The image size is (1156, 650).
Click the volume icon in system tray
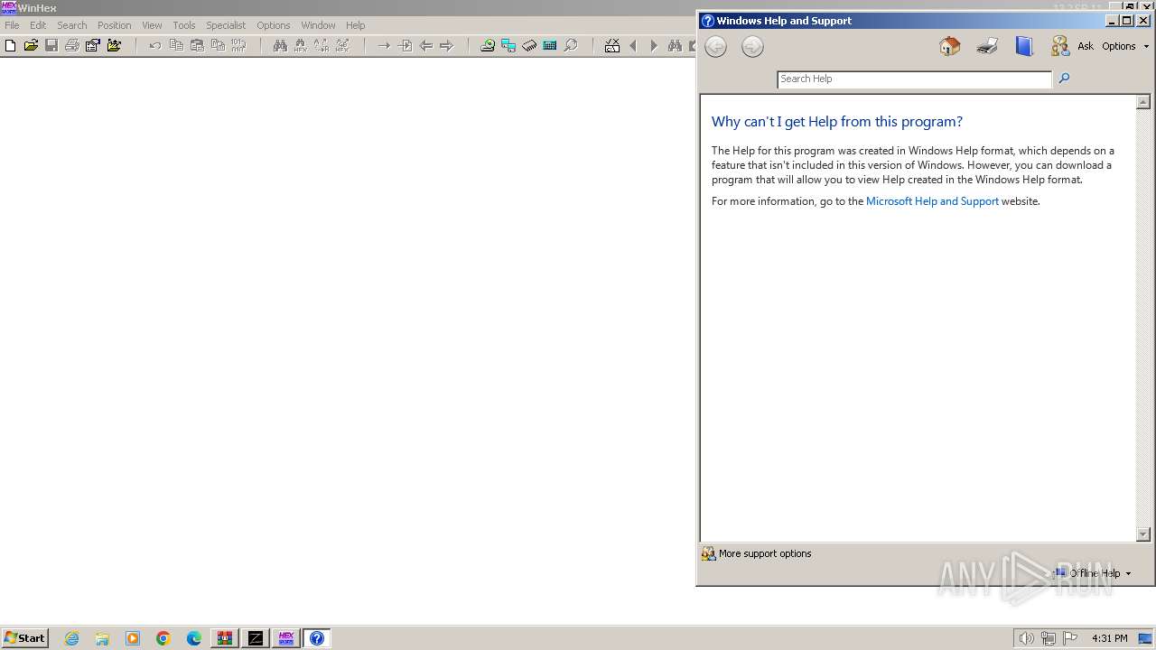coord(1026,638)
